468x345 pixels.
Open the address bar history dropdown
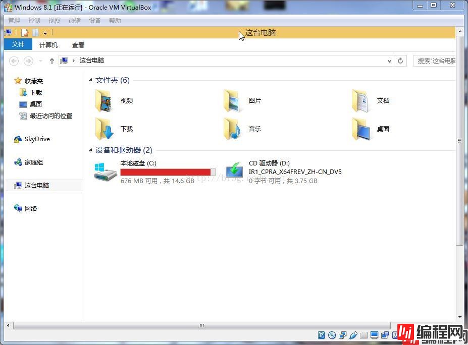click(389, 61)
